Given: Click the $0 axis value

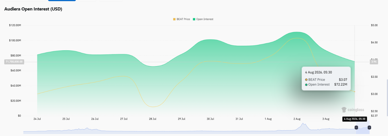Looking at the screenshot, I should click(19, 116).
